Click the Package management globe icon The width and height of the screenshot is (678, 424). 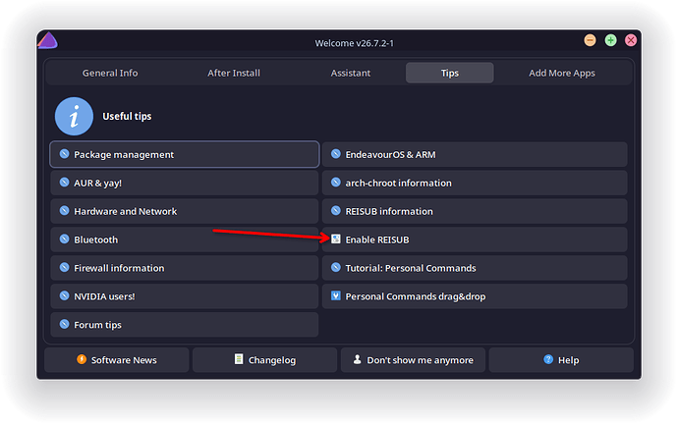pyautogui.click(x=65, y=154)
